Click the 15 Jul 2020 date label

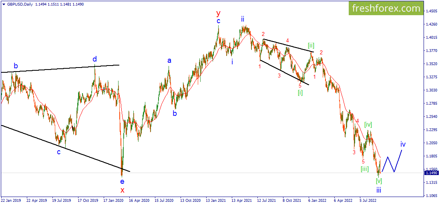pyautogui.click(x=164, y=201)
